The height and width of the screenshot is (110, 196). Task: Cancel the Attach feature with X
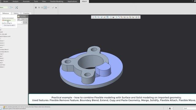[x=56, y=8]
